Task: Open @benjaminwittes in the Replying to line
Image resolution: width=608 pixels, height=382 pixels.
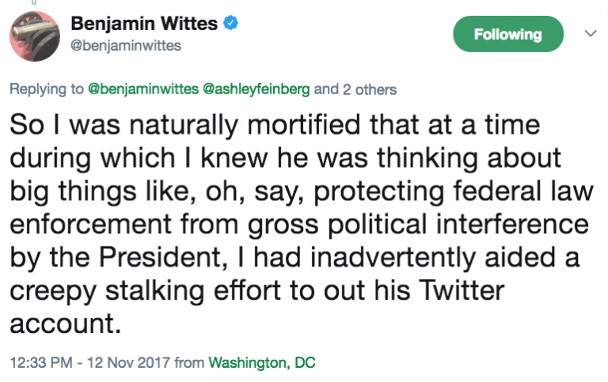Action: pyautogui.click(x=144, y=89)
